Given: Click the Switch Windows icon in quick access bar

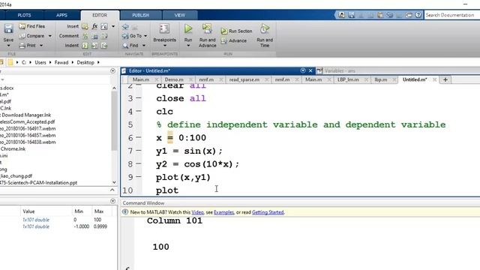Looking at the screenshot, I should 409,15.
